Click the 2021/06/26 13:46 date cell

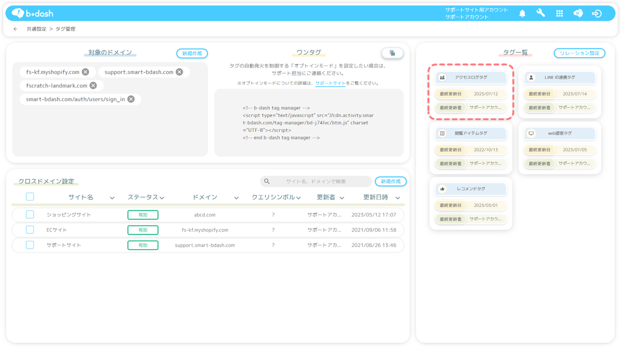374,245
